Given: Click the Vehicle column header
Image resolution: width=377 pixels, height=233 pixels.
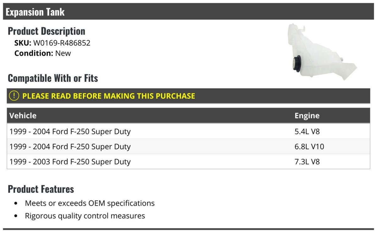Looking at the screenshot, I should coord(23,115).
